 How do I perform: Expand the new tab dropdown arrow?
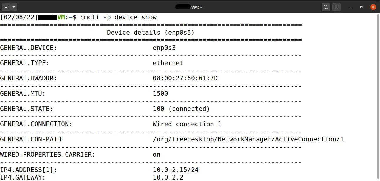pyautogui.click(x=14, y=7)
